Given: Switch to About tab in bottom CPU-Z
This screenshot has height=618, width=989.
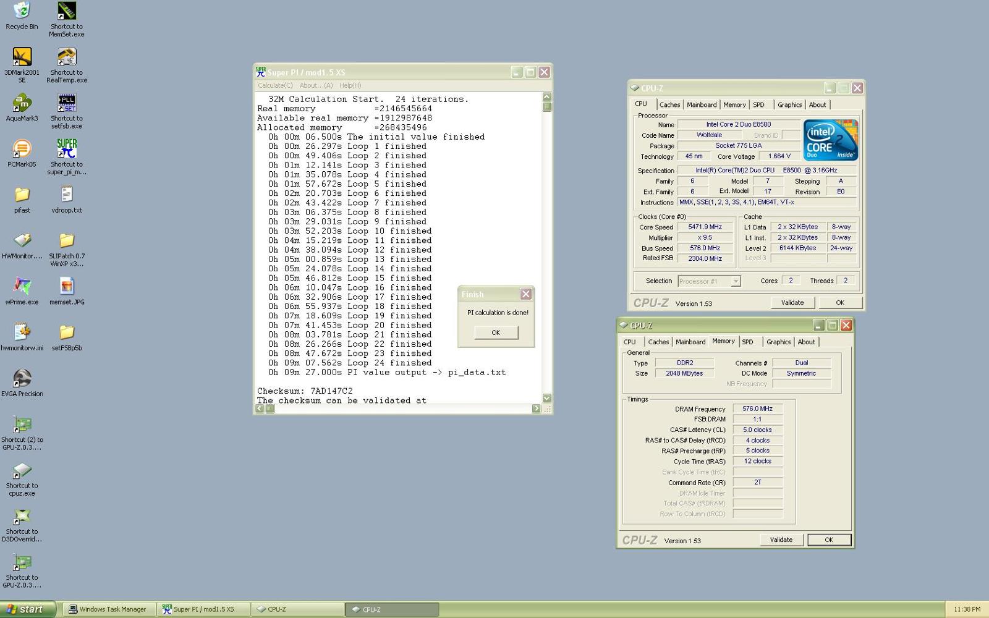Looking at the screenshot, I should point(806,342).
